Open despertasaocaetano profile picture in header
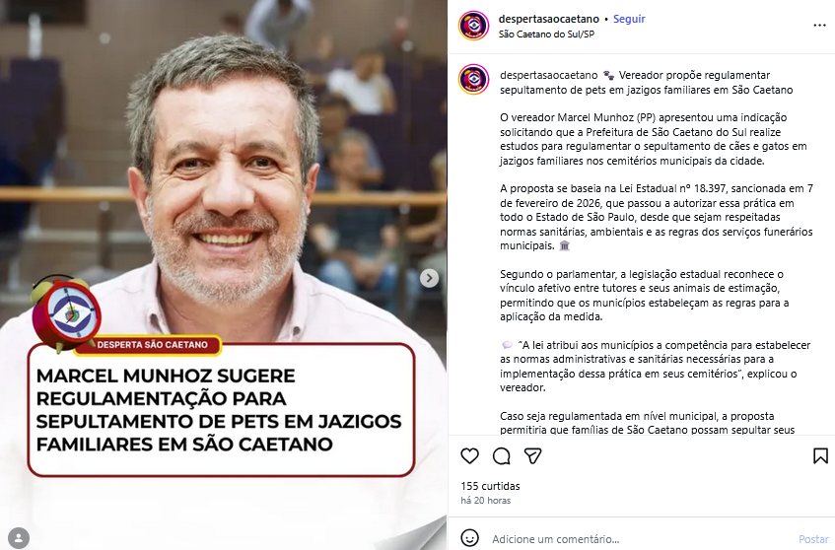 [x=473, y=26]
